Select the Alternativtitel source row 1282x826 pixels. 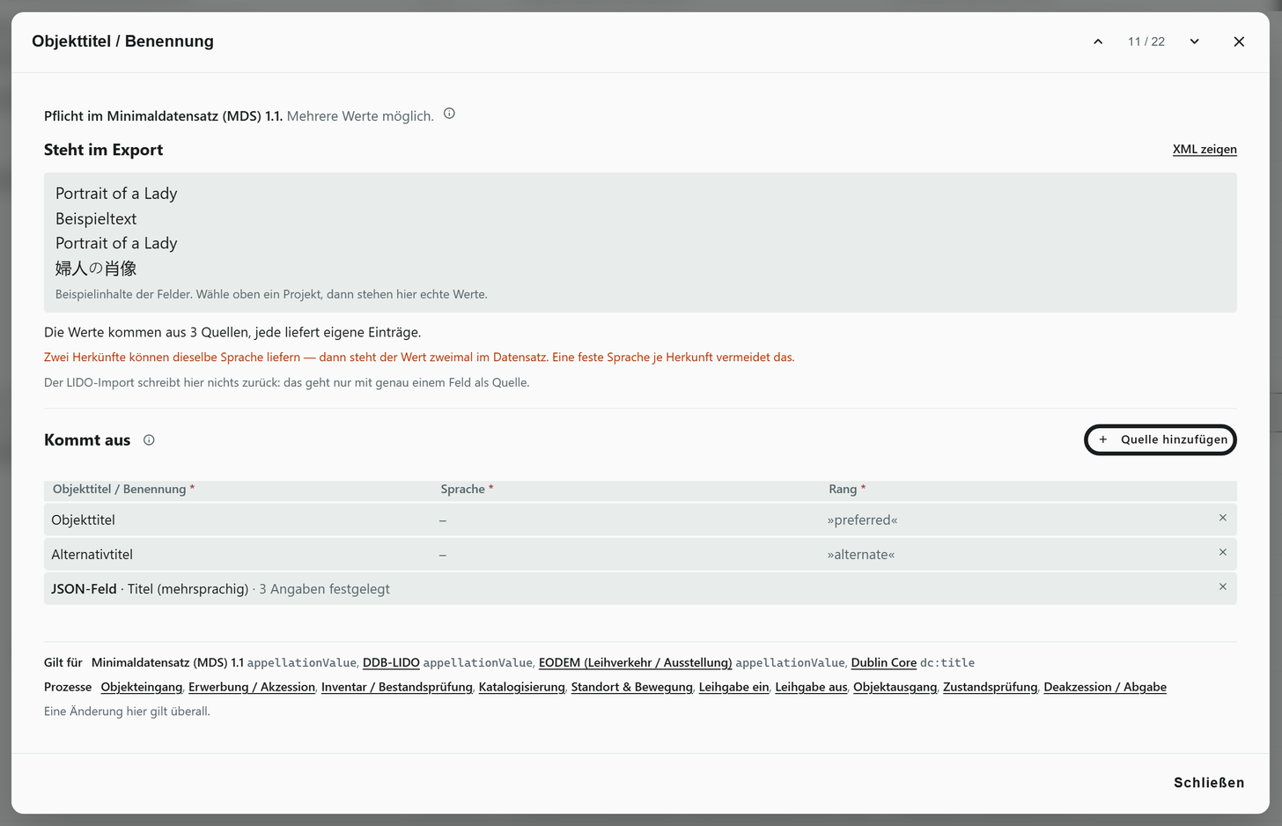[x=640, y=554]
